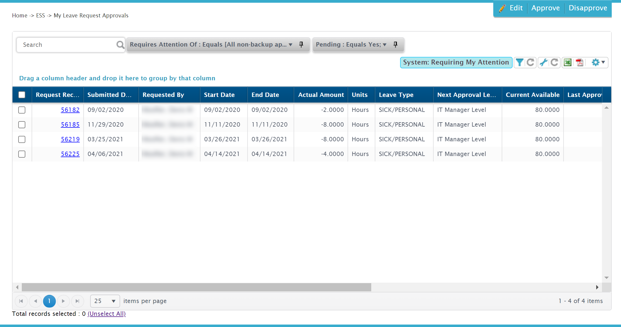This screenshot has height=327, width=621.
Task: Click the wrench customize icon
Action: click(x=543, y=63)
